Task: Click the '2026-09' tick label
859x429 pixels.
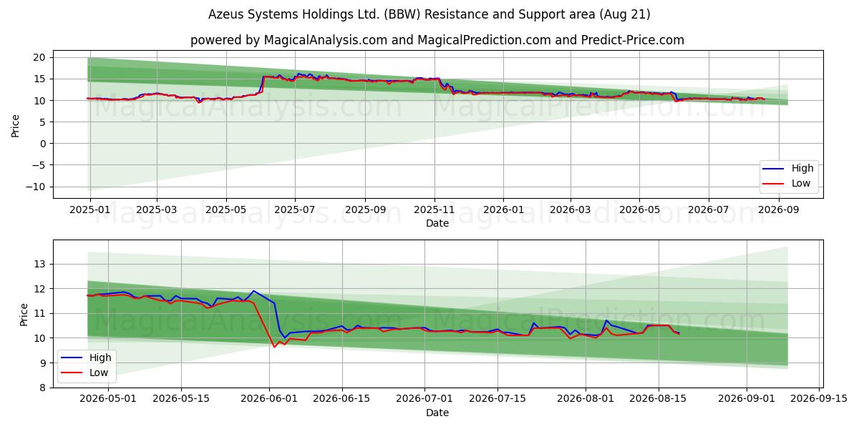Action: pyautogui.click(x=779, y=209)
